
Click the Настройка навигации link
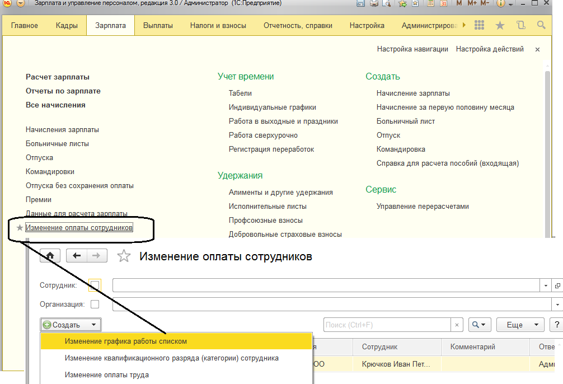pos(412,49)
